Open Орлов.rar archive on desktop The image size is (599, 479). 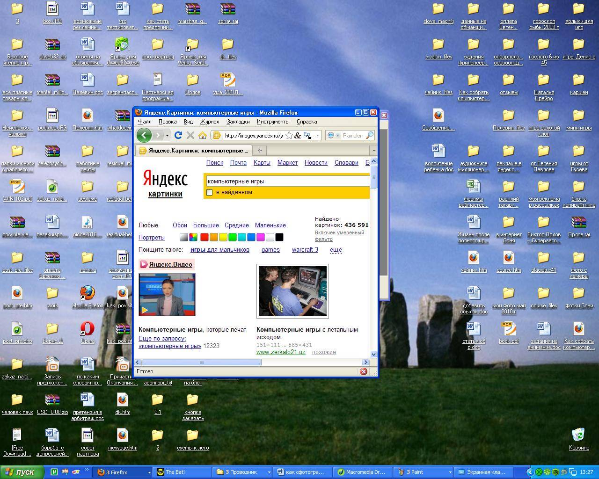(579, 226)
